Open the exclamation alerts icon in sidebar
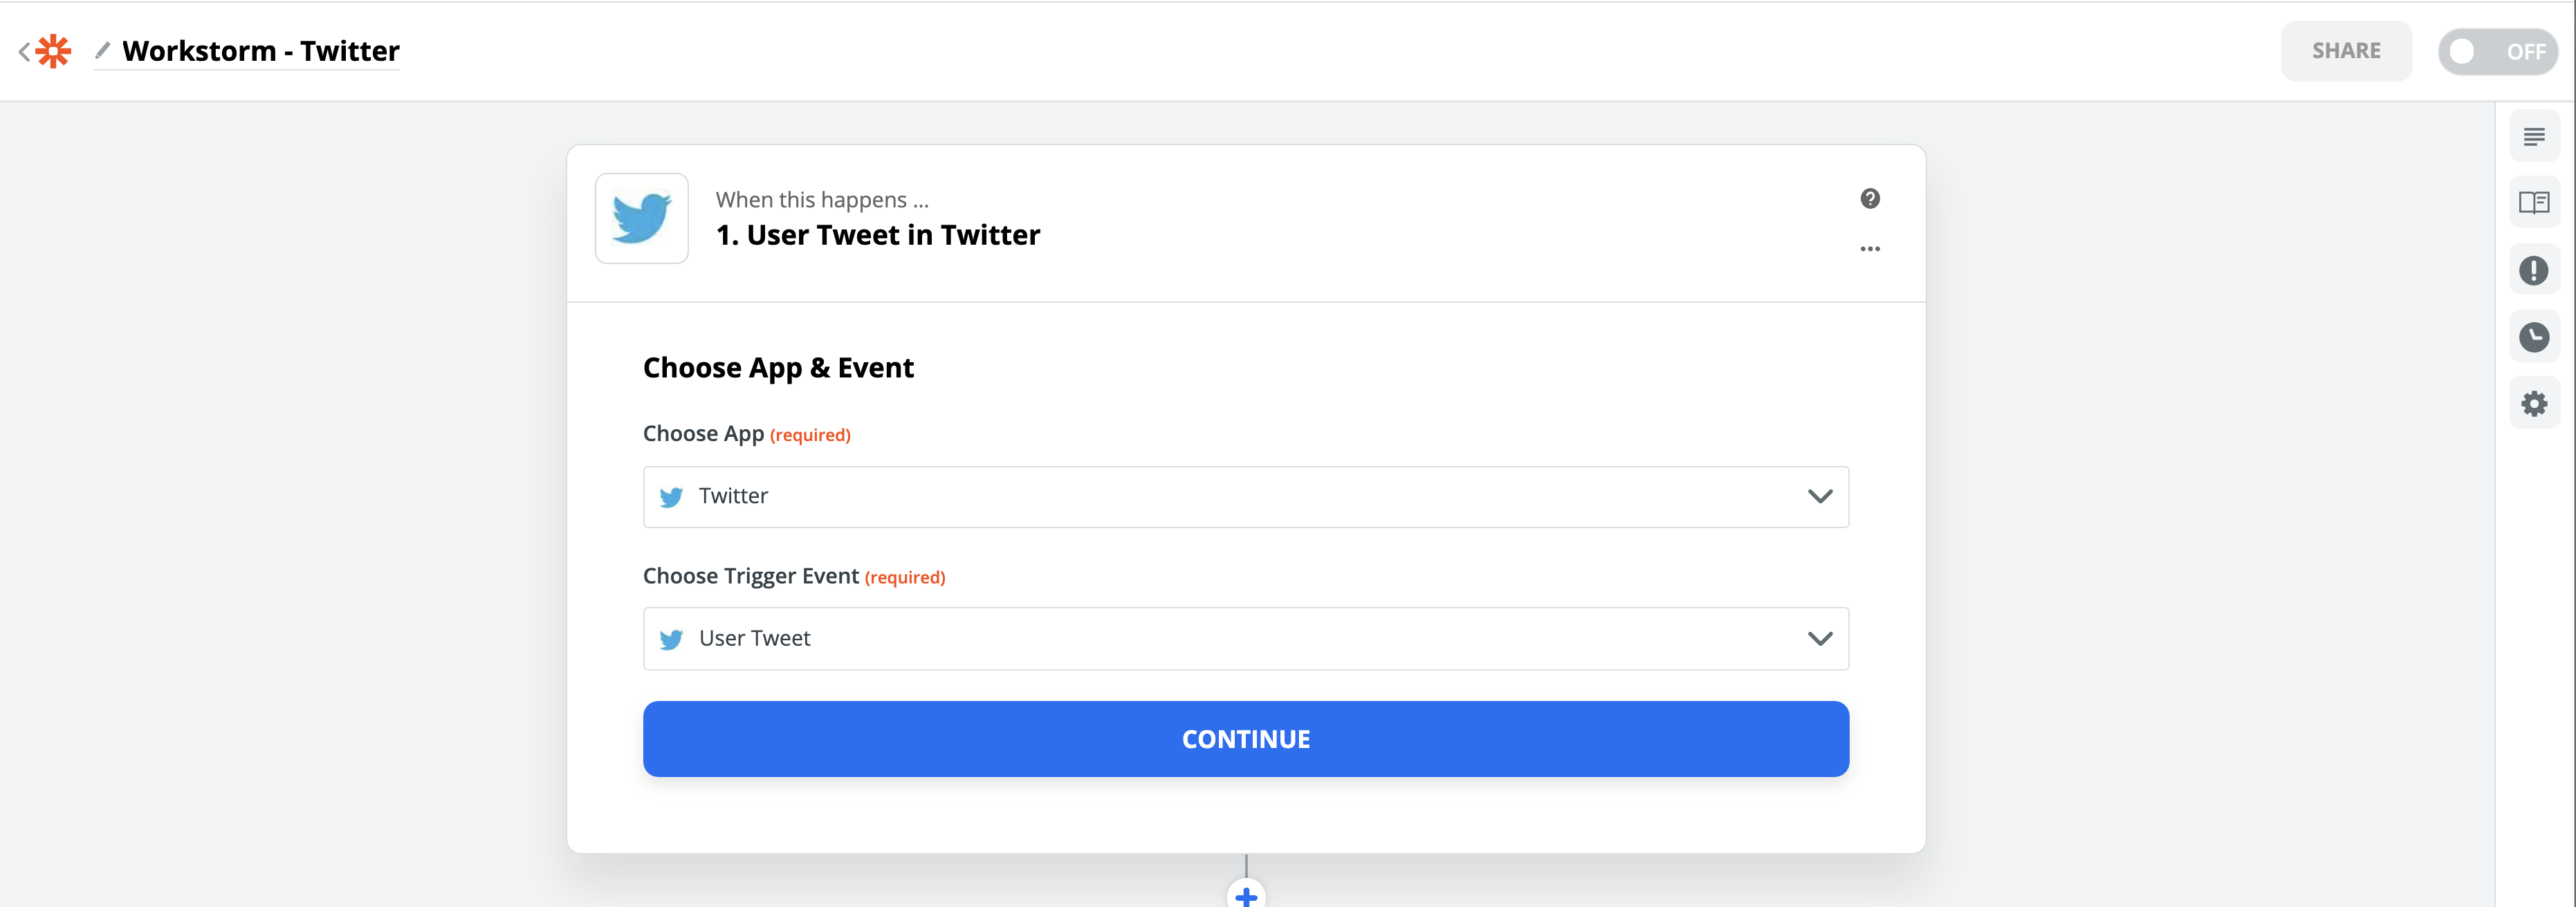This screenshot has height=907, width=2576. (x=2533, y=271)
